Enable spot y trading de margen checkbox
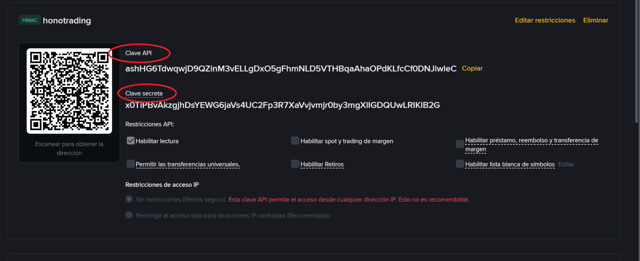The height and width of the screenshot is (261, 640). pyautogui.click(x=295, y=141)
